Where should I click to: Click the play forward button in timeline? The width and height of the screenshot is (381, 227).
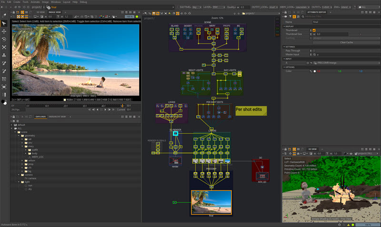(106, 110)
